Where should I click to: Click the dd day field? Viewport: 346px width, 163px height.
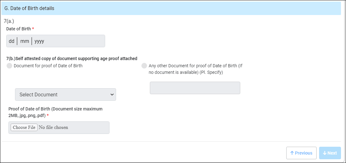tap(12, 41)
